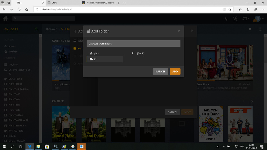Open FilmsTesSRT library
Viewport: 267px width, 150px height.
pyautogui.click(x=15, y=84)
